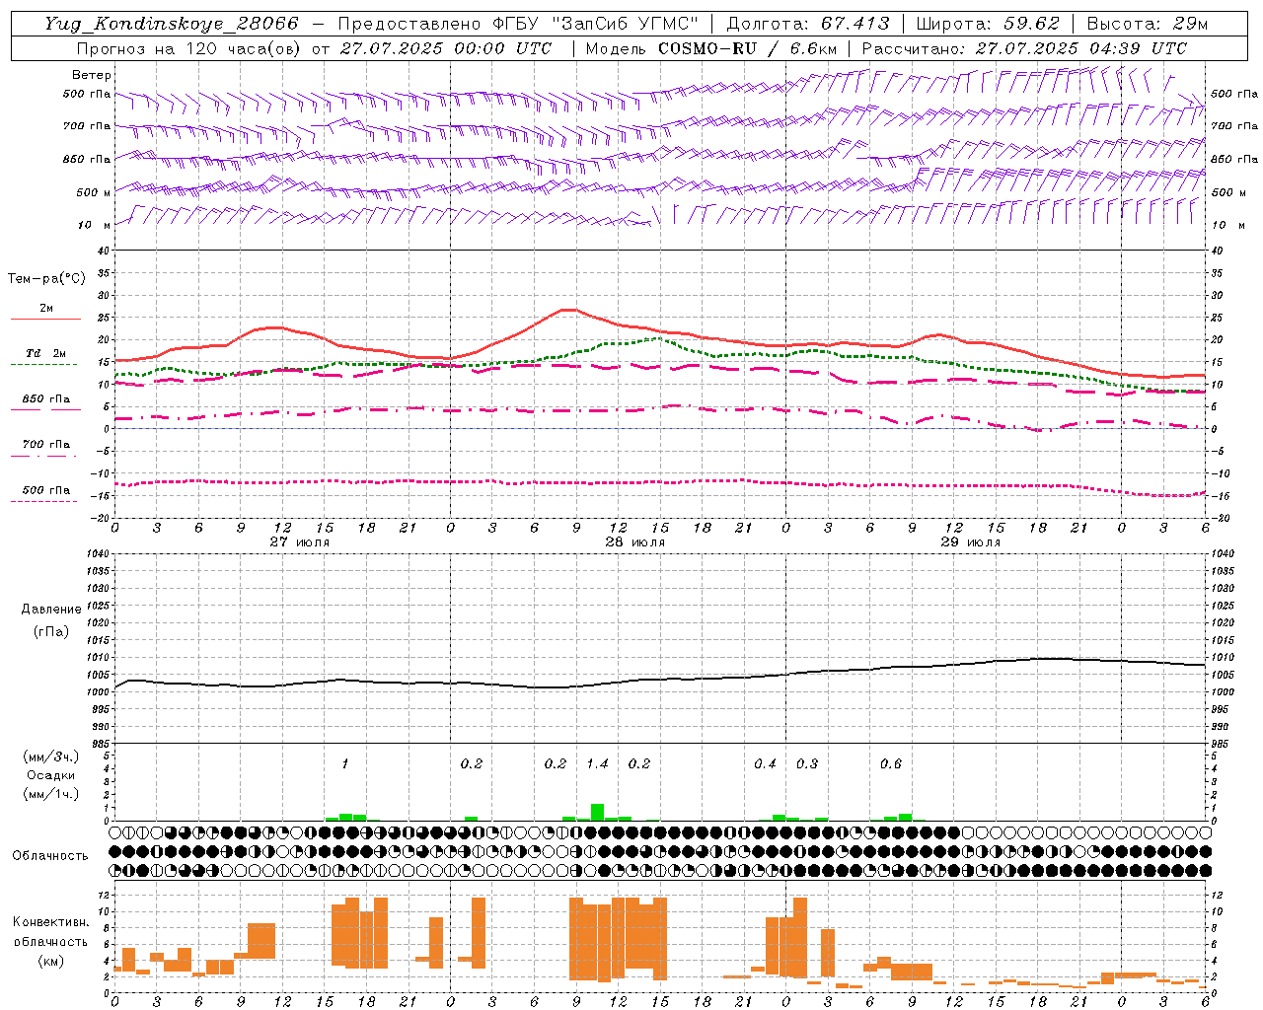This screenshot has height=1010, width=1263.
Task: Select the 'Долгота: 67.413' header field
Action: [808, 24]
